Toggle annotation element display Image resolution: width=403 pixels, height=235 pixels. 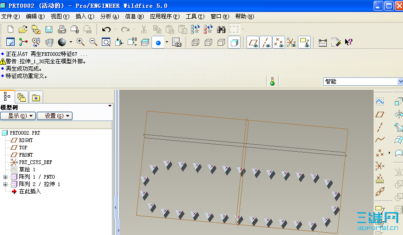pos(304,42)
